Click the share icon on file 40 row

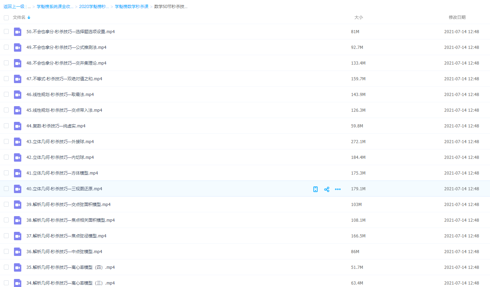click(327, 189)
